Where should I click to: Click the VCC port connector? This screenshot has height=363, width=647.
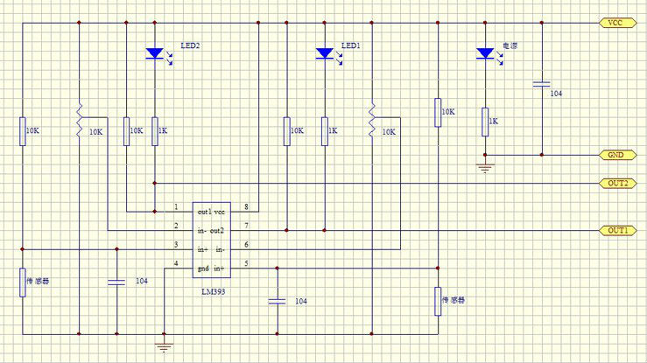(615, 24)
